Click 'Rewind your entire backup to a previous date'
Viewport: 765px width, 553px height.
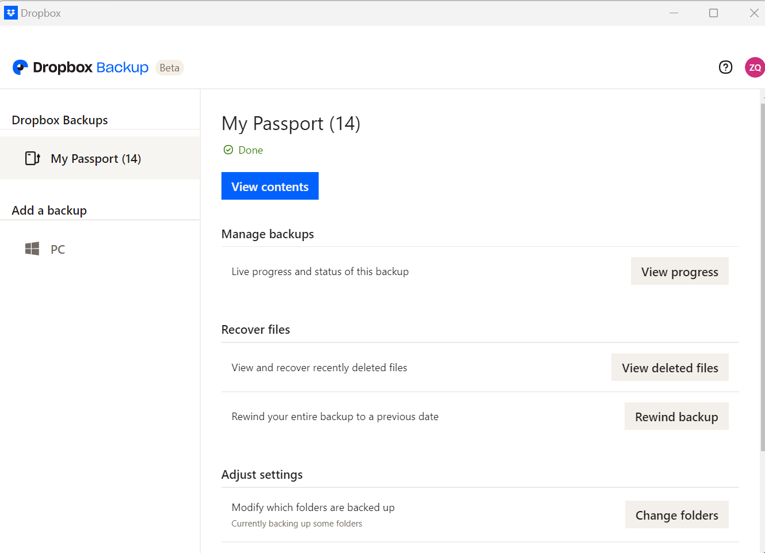click(335, 417)
